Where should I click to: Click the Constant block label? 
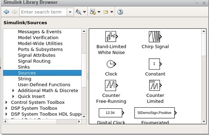pos(155,74)
